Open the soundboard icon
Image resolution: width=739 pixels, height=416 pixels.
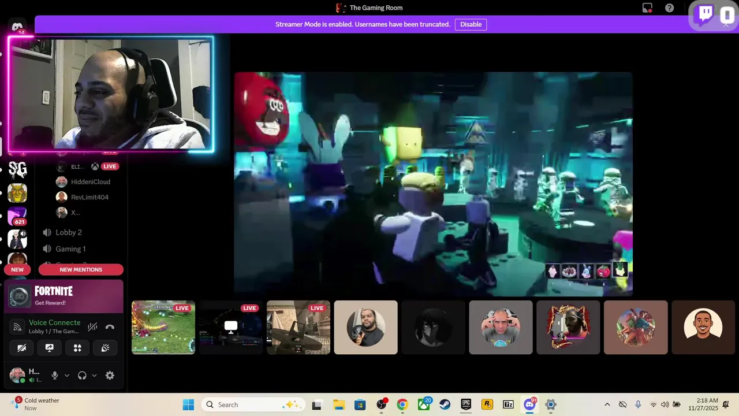(x=105, y=348)
